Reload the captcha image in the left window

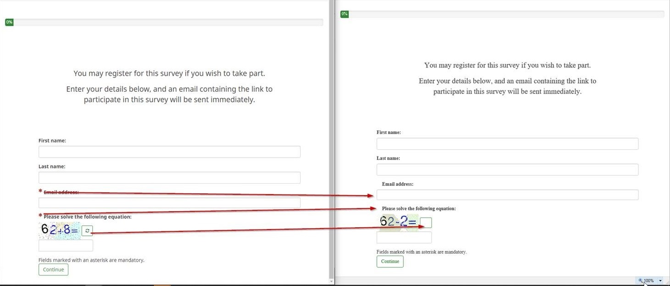point(87,230)
